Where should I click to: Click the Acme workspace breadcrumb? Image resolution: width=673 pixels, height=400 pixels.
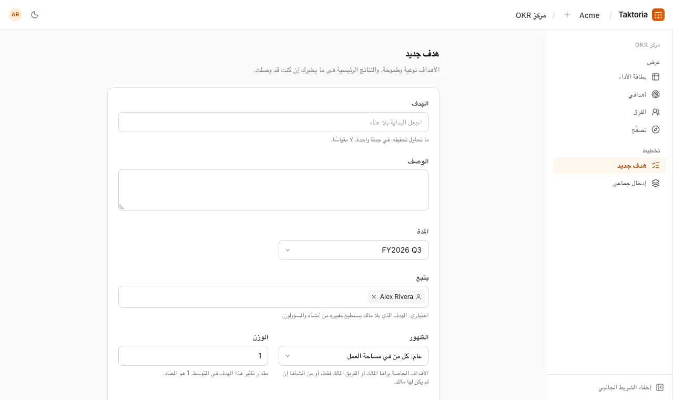tap(589, 15)
